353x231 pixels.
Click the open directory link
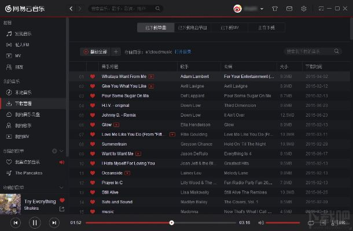(x=183, y=51)
